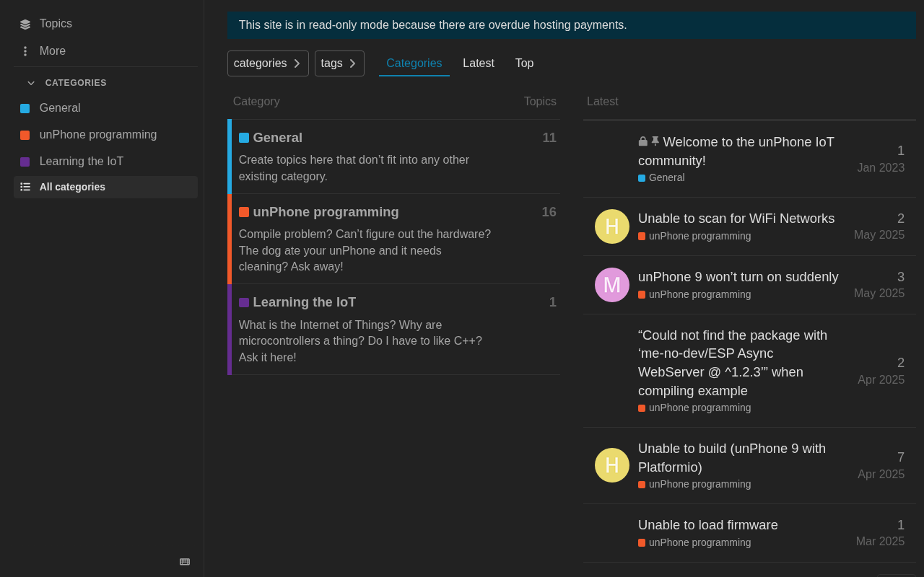Click the H avatar beside Platformio build topic

612,465
